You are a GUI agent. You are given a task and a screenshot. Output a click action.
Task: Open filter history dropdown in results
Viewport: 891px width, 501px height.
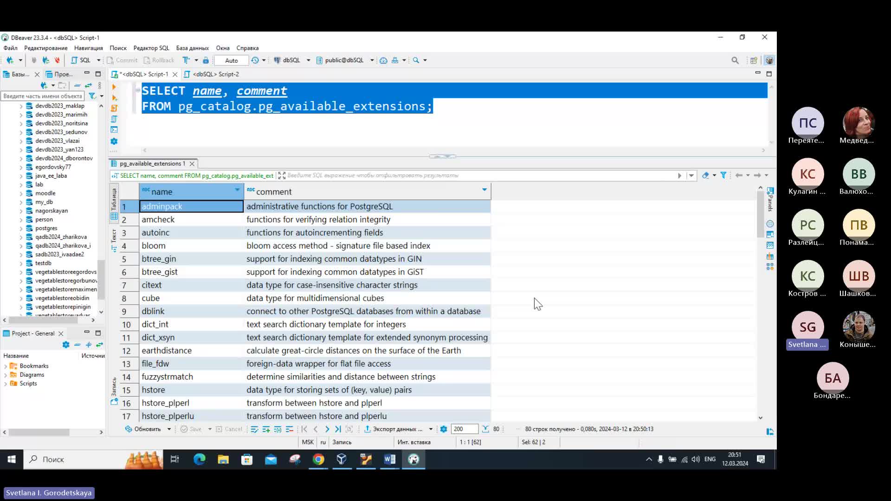coord(691,175)
